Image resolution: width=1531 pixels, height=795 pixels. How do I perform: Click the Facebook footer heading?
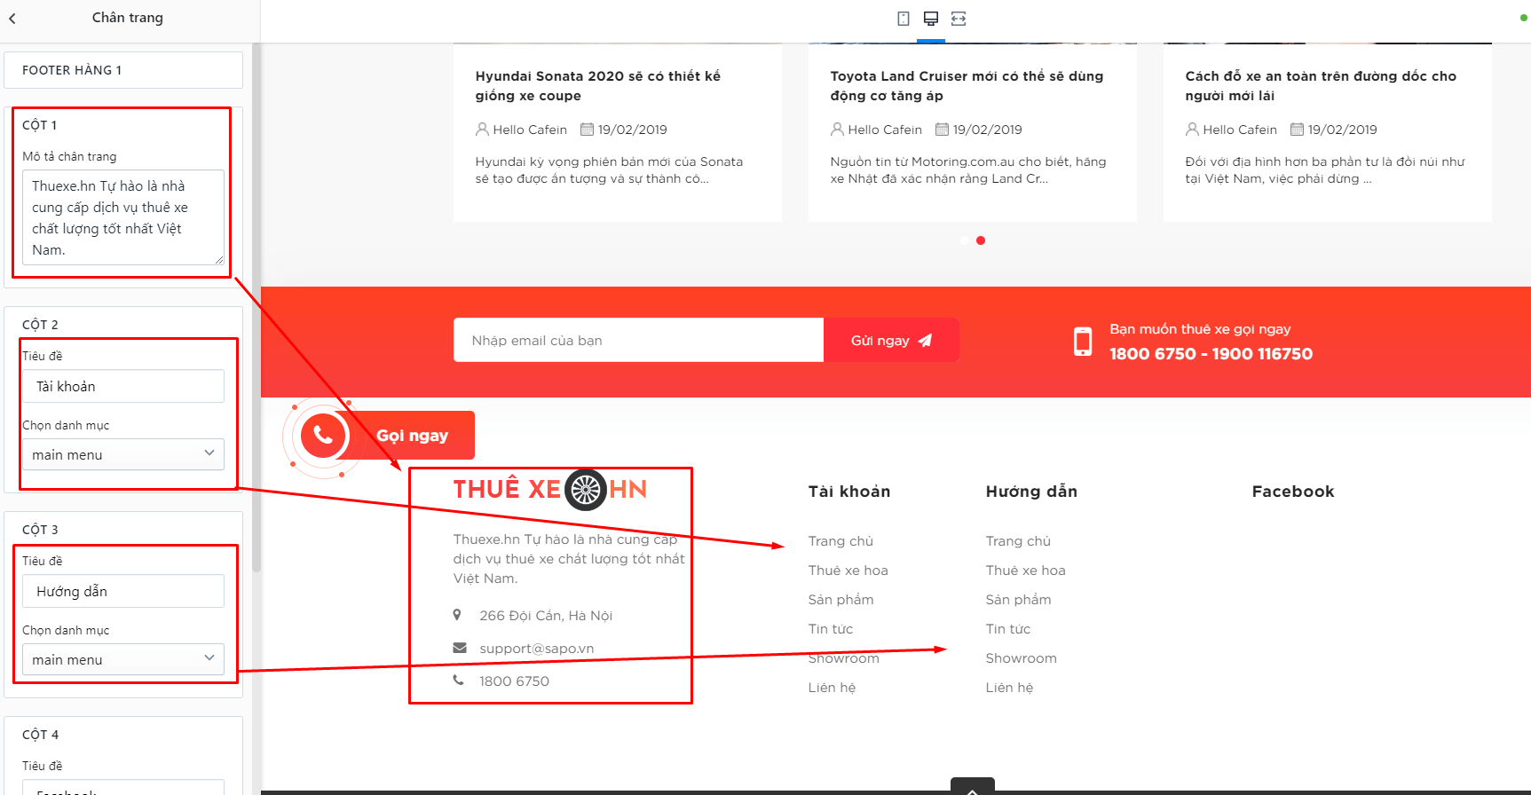tap(1292, 492)
